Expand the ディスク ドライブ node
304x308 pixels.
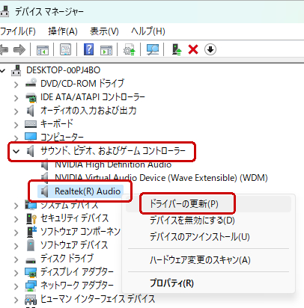click(16, 259)
